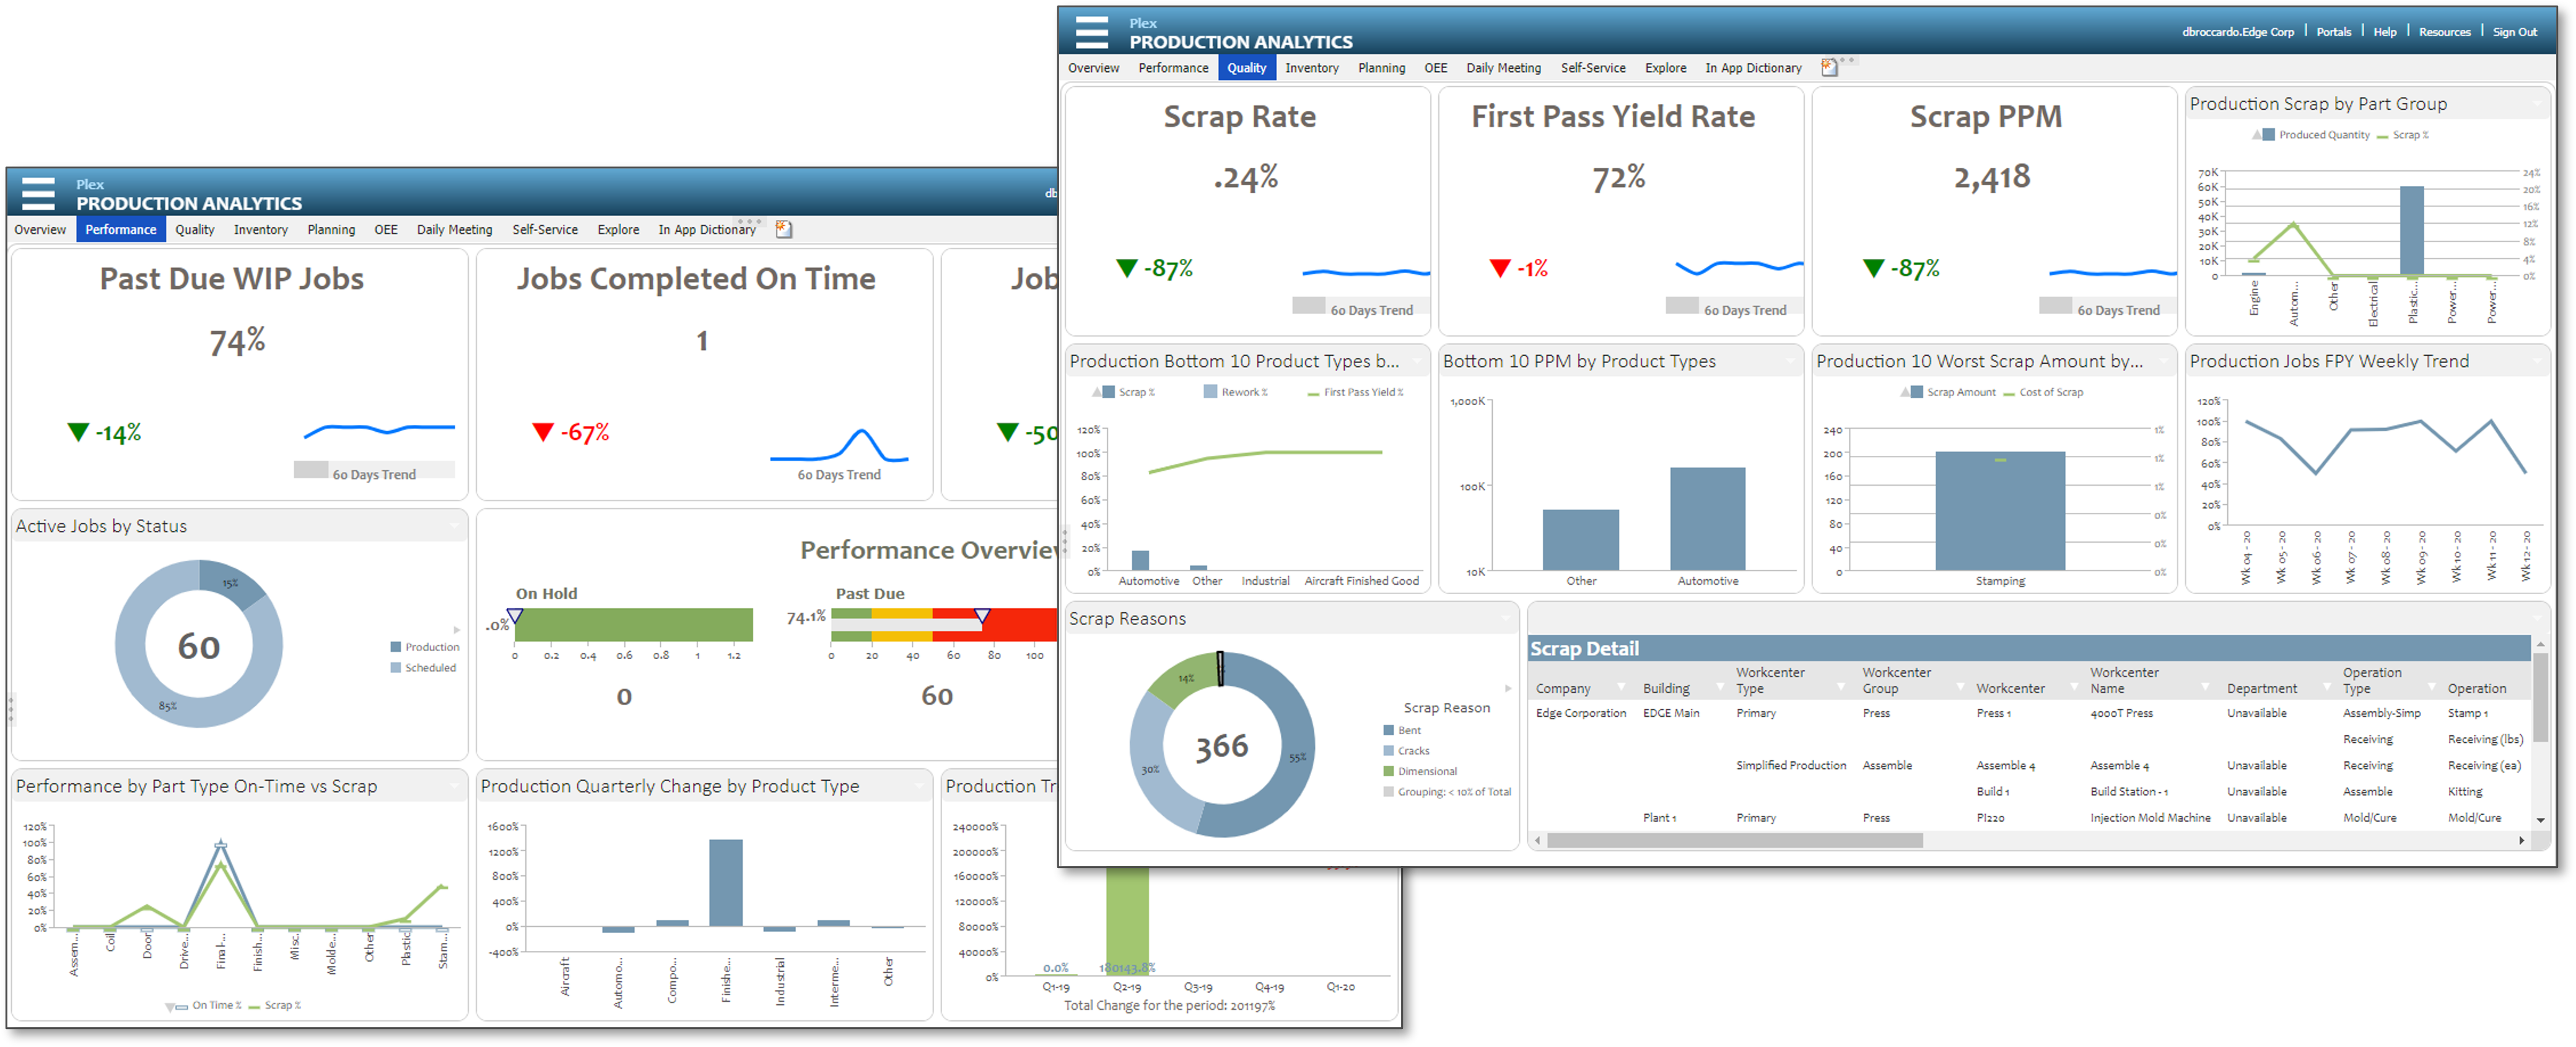Viewport: 2576px width, 1047px height.
Task: Click the new sheet icon after In App Dictionary in Quality window
Action: [1829, 68]
